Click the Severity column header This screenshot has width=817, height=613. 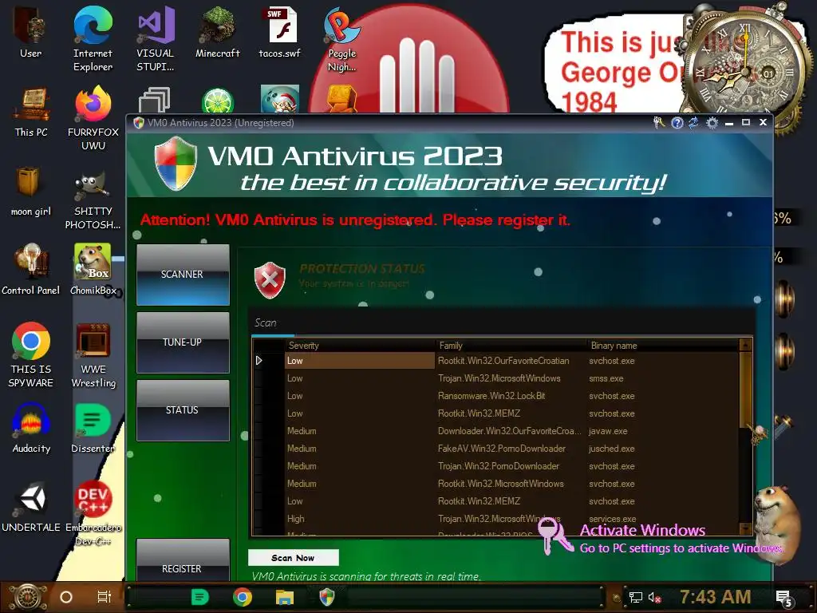360,346
